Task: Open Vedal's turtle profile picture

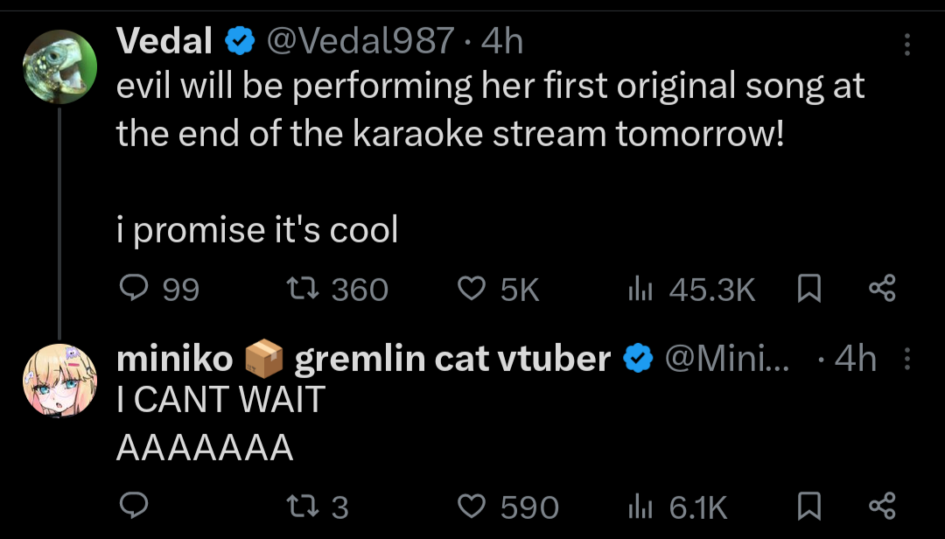Action: (x=59, y=68)
